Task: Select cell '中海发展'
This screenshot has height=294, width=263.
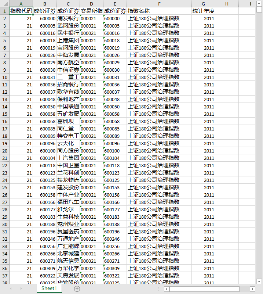Action: [68, 55]
